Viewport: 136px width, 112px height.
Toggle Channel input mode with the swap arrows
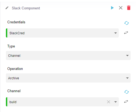click(x=126, y=102)
